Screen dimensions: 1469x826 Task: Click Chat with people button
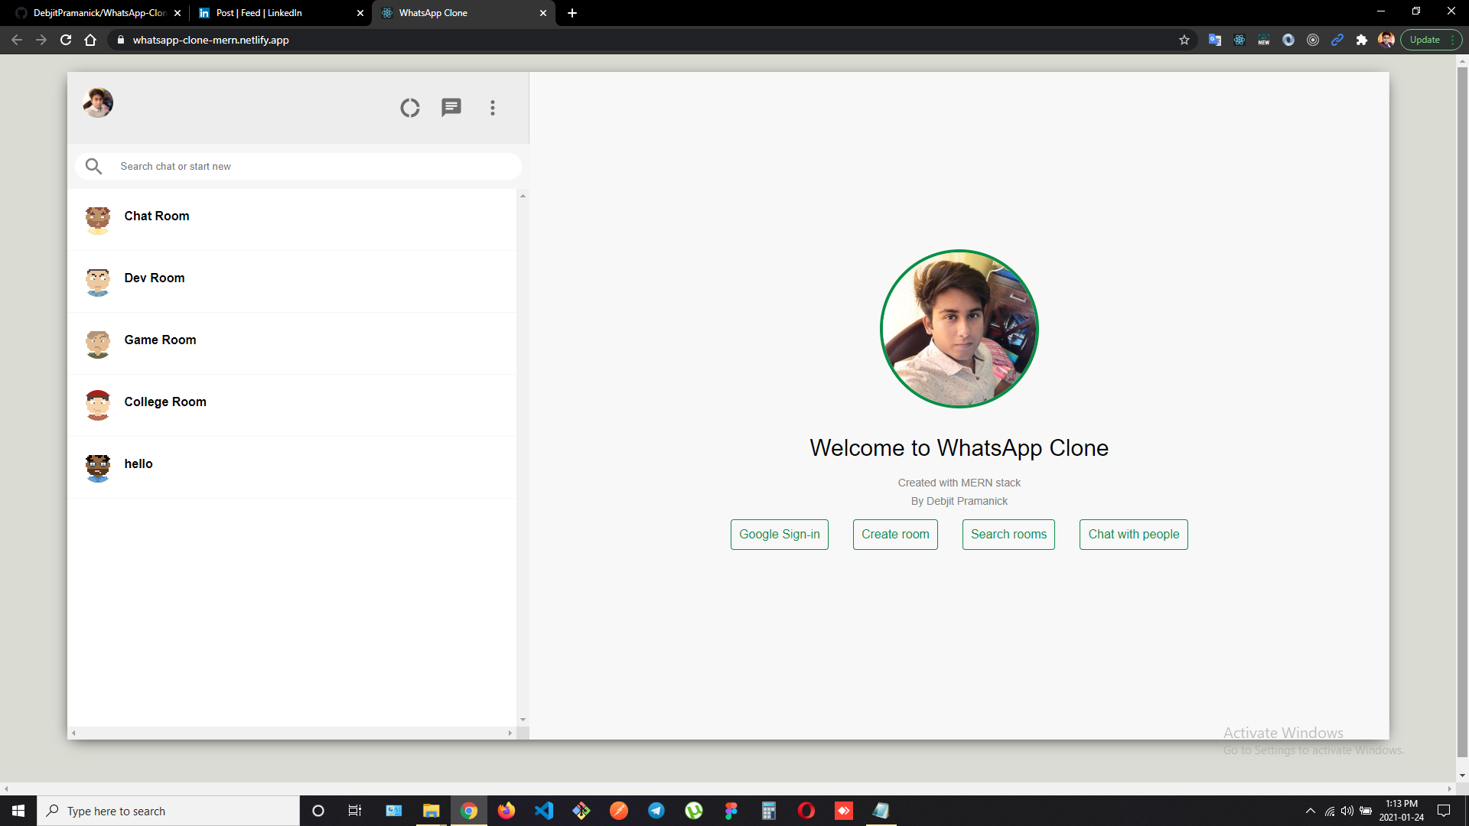tap(1133, 535)
